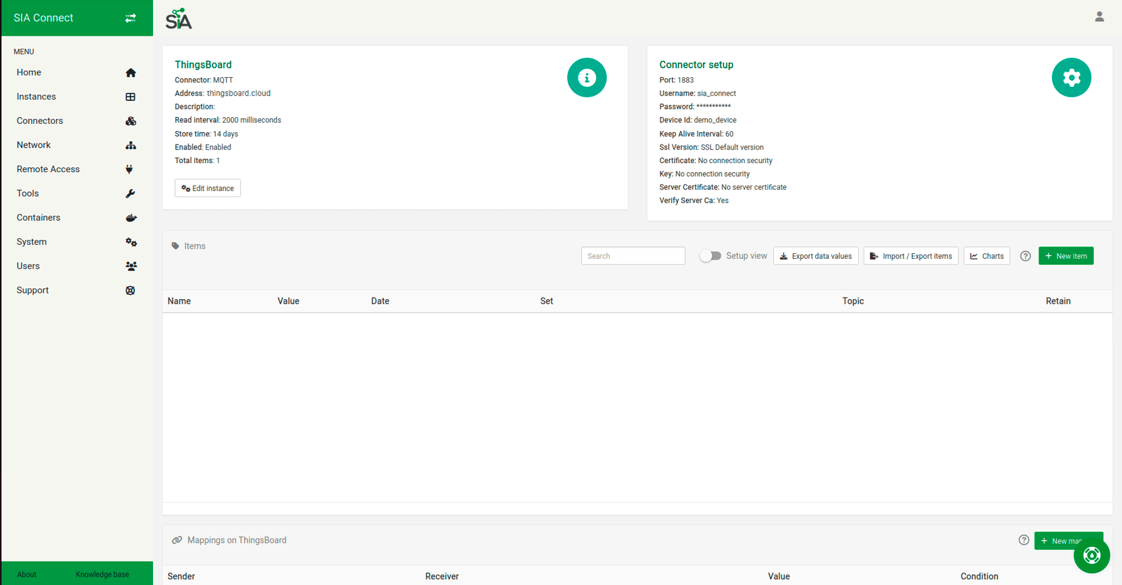Focus the items Search field
The width and height of the screenshot is (1122, 585).
pos(633,256)
